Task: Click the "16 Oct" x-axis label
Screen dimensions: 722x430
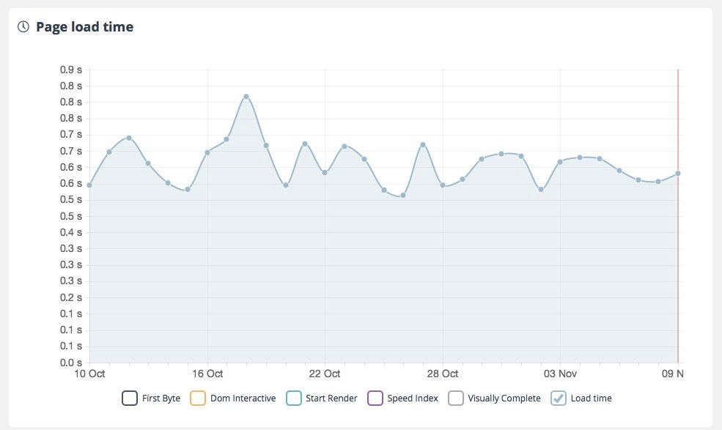Action: pyautogui.click(x=207, y=374)
